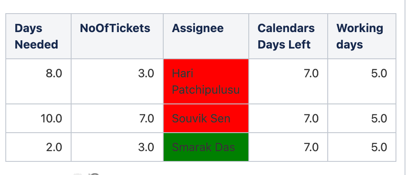This screenshot has width=412, height=175.
Task: Click Working days 5.0 for Smarak Das
Action: (379, 147)
